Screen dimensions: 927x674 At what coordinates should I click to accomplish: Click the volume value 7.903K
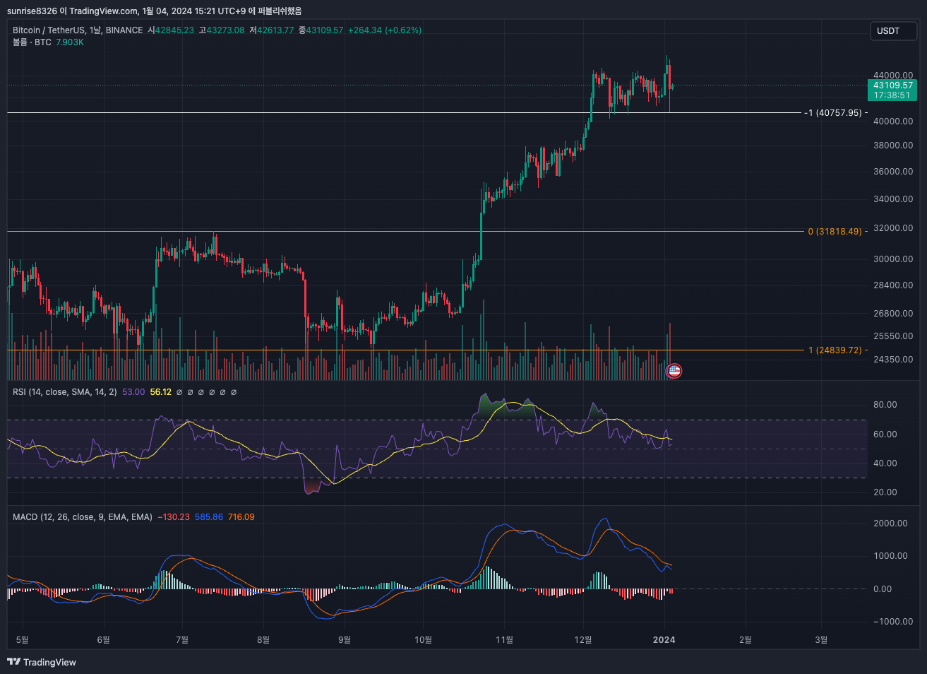coord(70,42)
